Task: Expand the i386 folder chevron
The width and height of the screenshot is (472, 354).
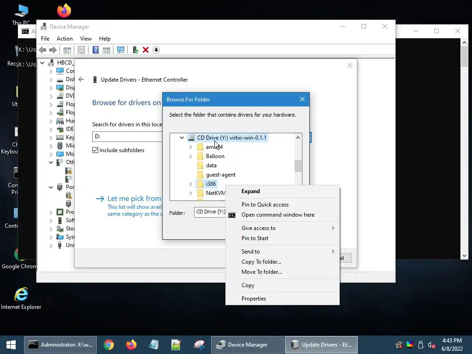Action: click(x=190, y=184)
